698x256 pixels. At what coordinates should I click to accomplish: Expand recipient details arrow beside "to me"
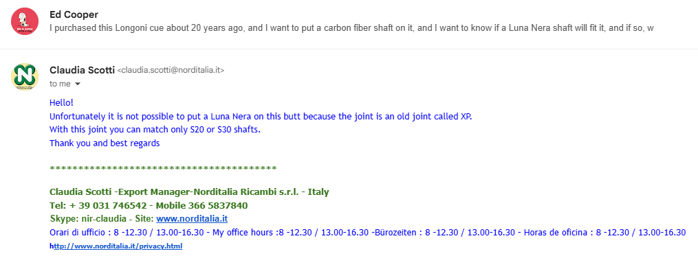78,84
